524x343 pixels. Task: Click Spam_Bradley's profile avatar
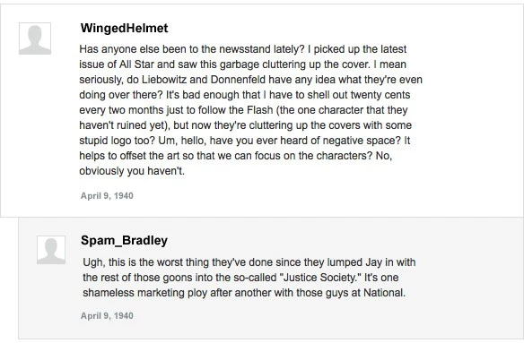51,250
